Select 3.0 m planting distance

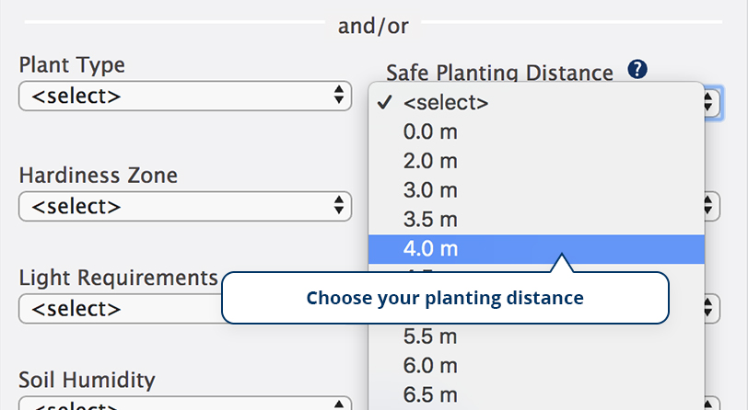click(536, 190)
